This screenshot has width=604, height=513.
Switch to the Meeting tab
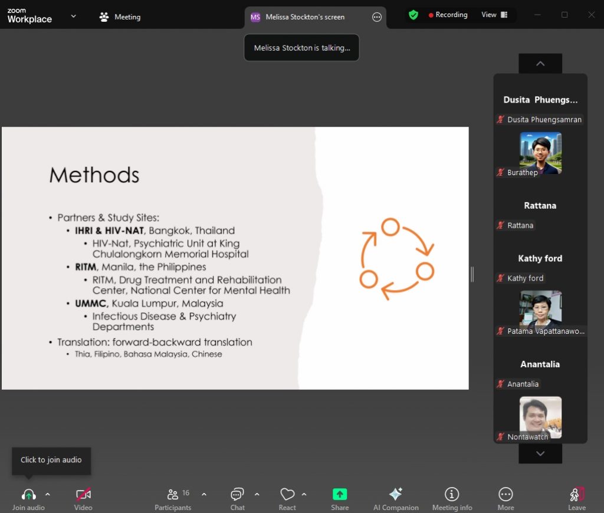click(x=120, y=17)
